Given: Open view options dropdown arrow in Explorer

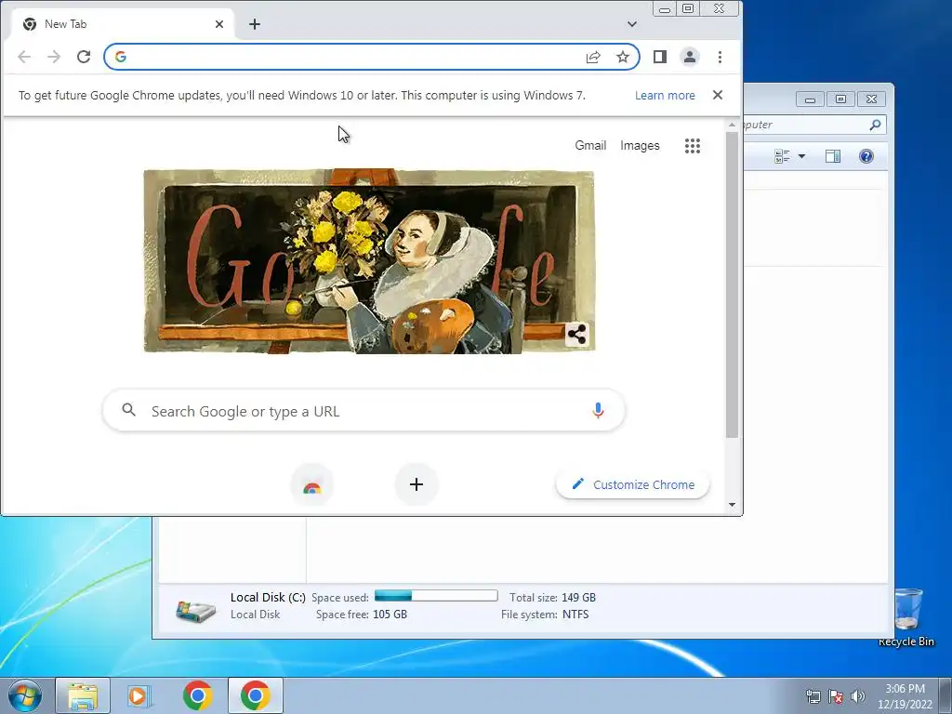Looking at the screenshot, I should (801, 156).
